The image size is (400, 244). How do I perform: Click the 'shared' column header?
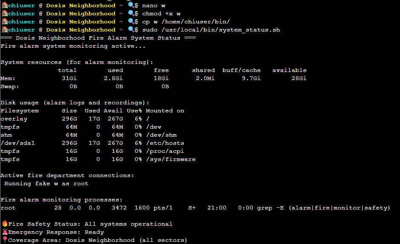pyautogui.click(x=203, y=70)
